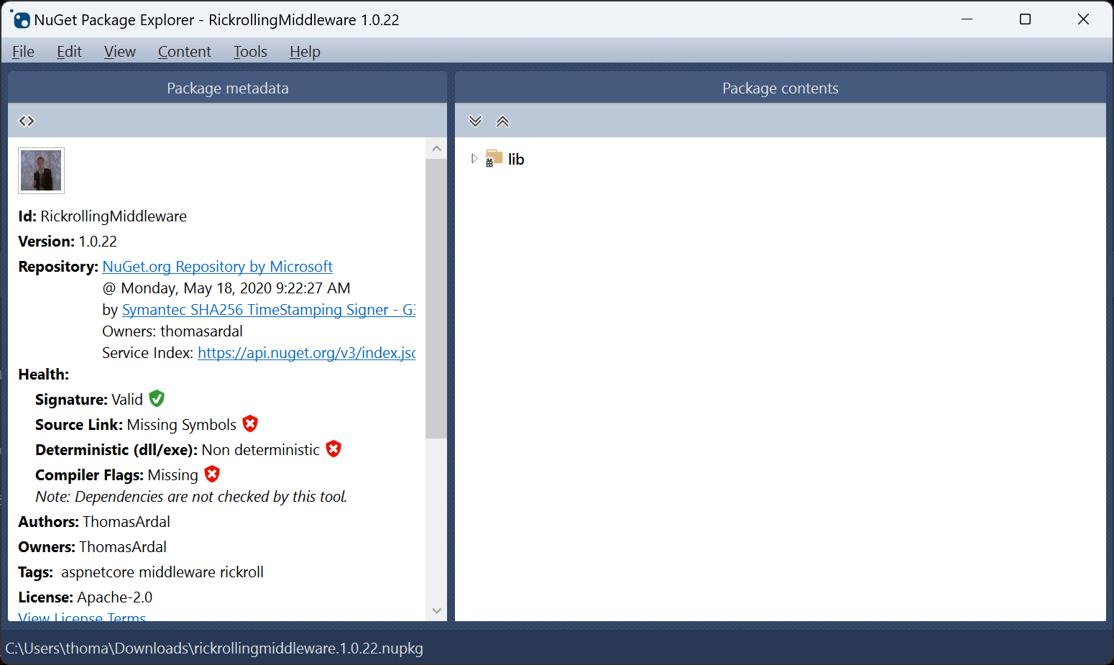Collapse all package contents via double-up chevron
This screenshot has width=1114, height=665.
point(502,120)
